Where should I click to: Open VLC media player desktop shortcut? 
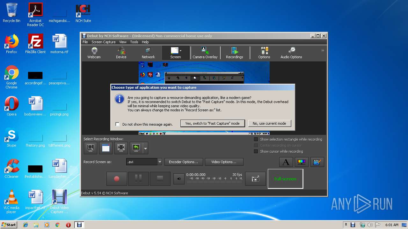tap(11, 202)
